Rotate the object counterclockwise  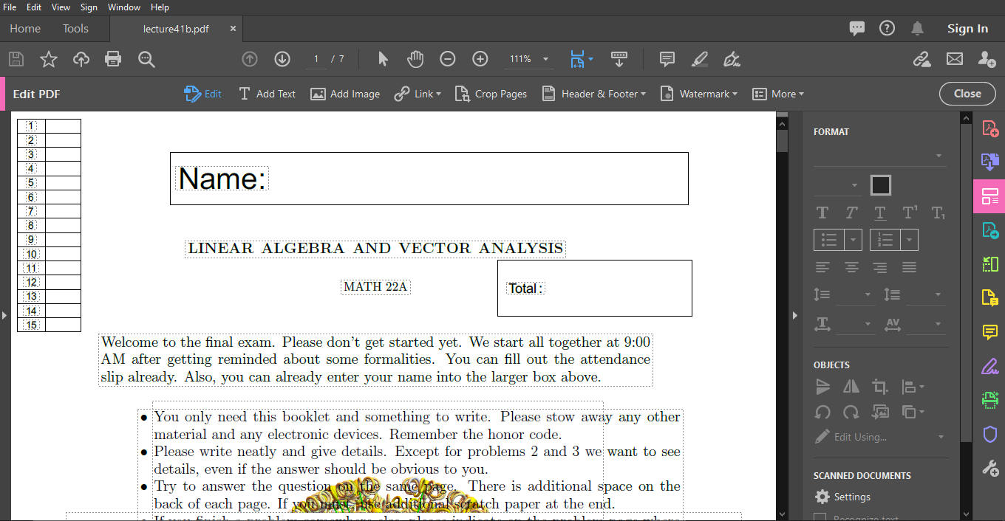(x=822, y=412)
